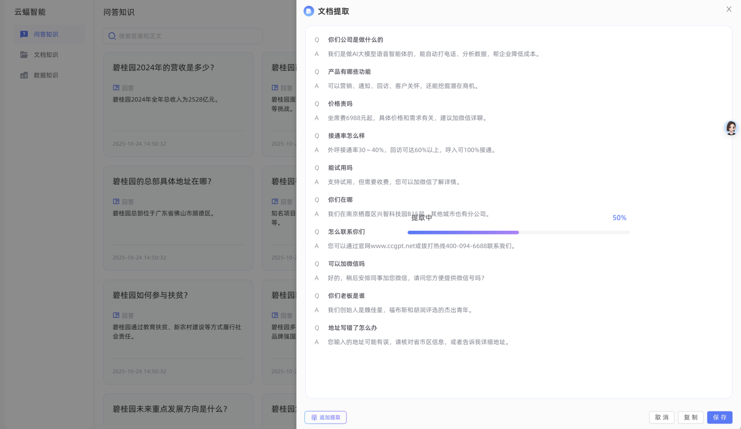Screen dimensions: 741x429
Task: Select the question 你们公司是做什么的
Action: click(x=356, y=40)
